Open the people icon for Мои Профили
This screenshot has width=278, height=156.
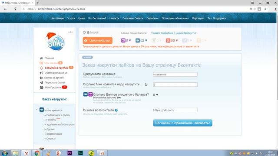[x=42, y=88]
